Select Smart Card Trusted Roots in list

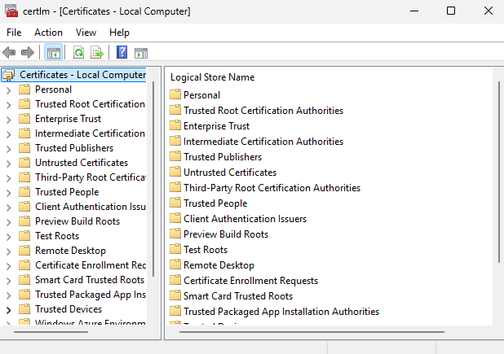237,296
